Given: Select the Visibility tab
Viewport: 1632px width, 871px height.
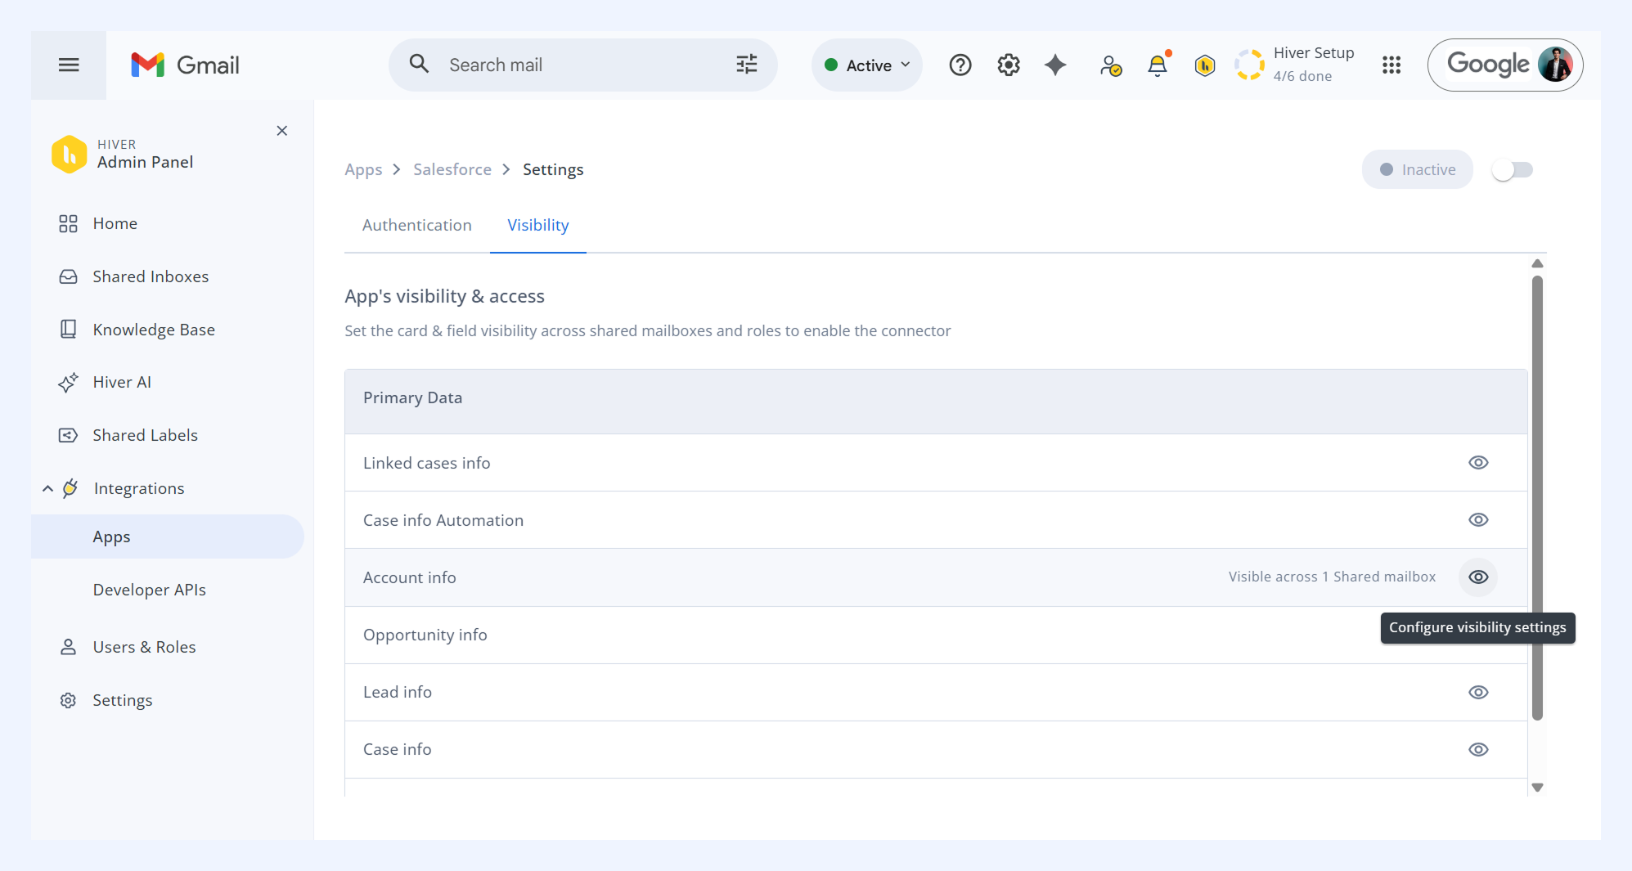Looking at the screenshot, I should [x=538, y=225].
